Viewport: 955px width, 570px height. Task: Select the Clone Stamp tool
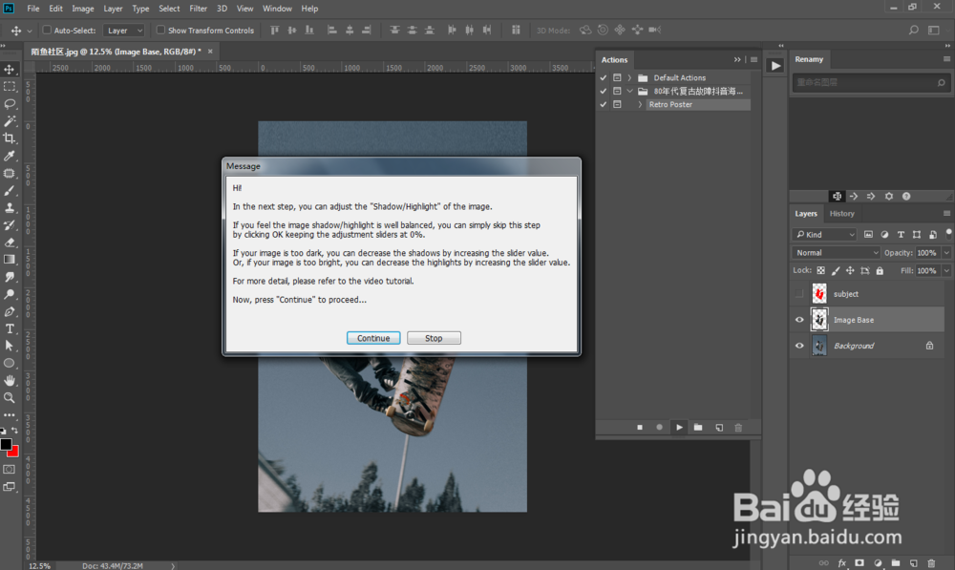(10, 207)
